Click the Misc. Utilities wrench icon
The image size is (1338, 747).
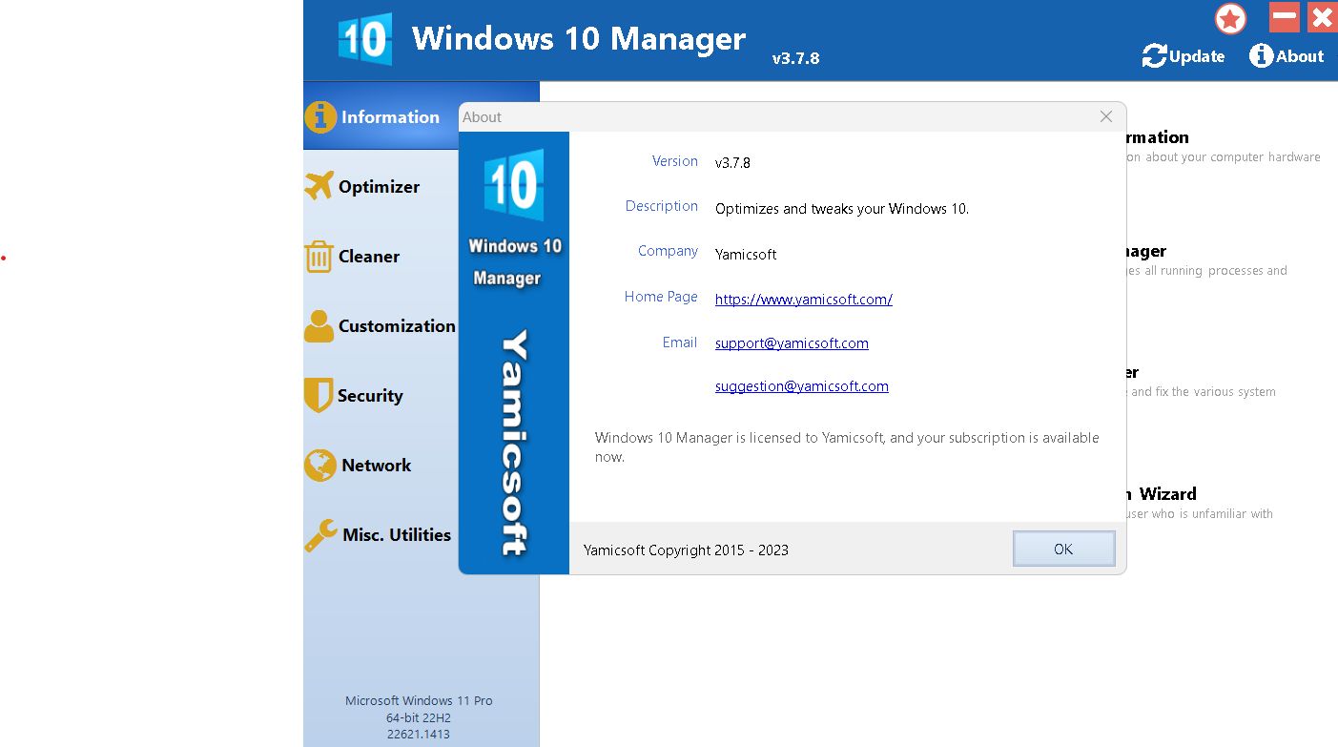point(320,535)
